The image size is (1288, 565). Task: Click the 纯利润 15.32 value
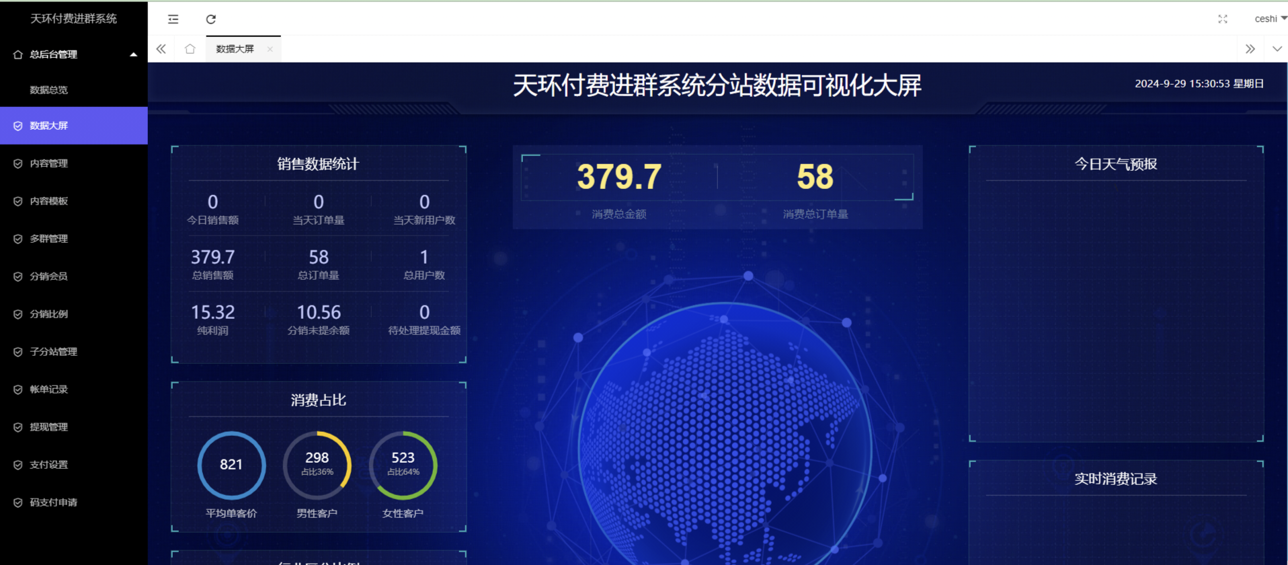click(x=213, y=312)
